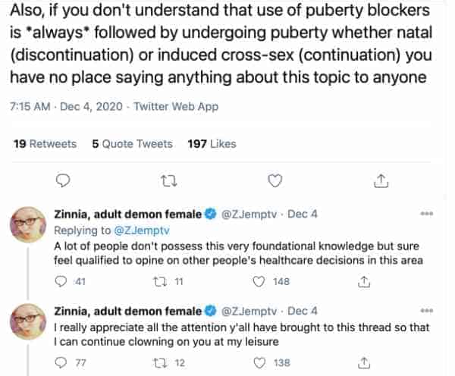
Task: Like the reply showing 148 likes
Action: [259, 281]
